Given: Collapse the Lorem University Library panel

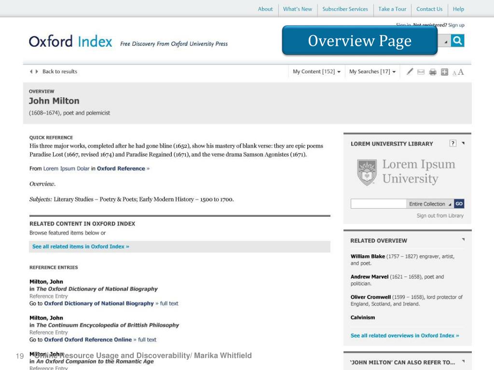Looking at the screenshot, I should click(x=463, y=143).
